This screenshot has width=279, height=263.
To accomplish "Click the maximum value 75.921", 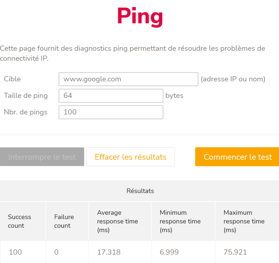I will point(235,252).
